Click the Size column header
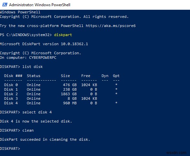 [x=65, y=76]
